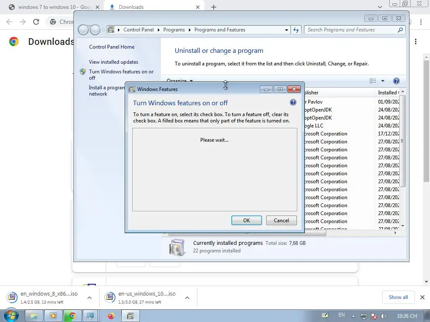Viewport: 430px width, 322px height.
Task: Click the 17/12 installed date cell
Action: [388, 134]
